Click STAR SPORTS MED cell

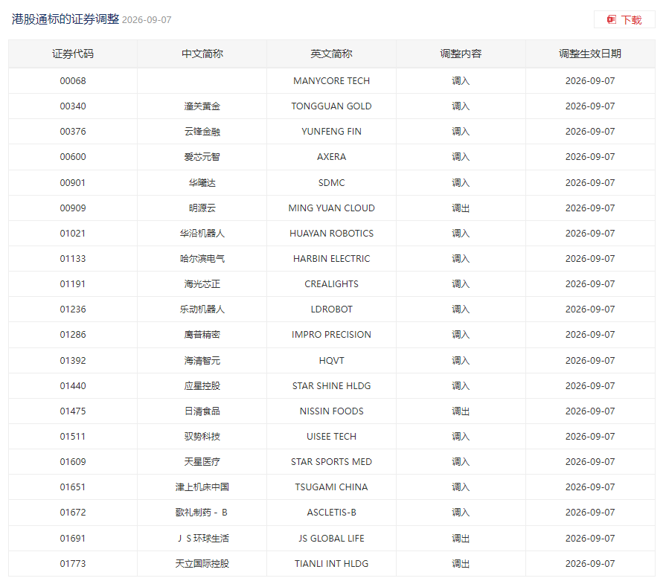click(x=331, y=462)
